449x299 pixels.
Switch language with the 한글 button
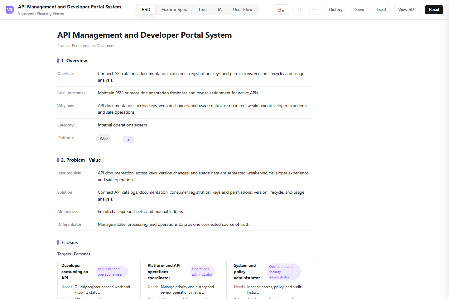281,10
